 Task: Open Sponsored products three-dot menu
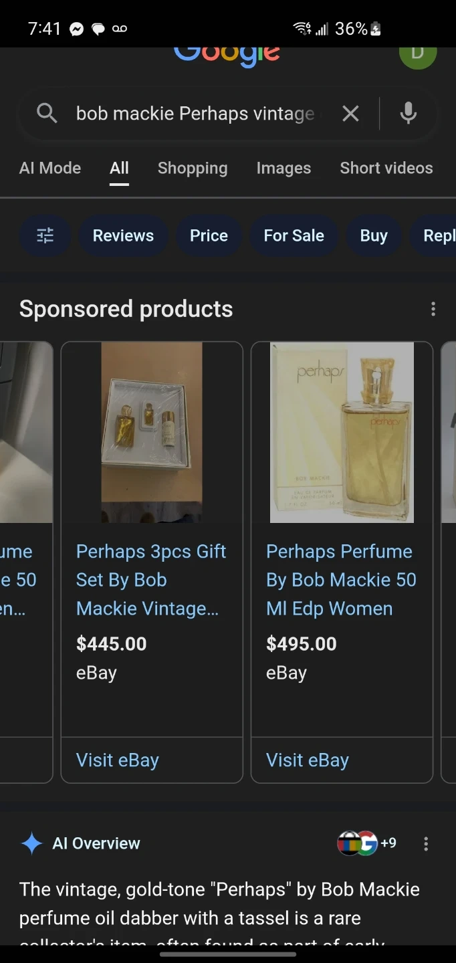(433, 309)
